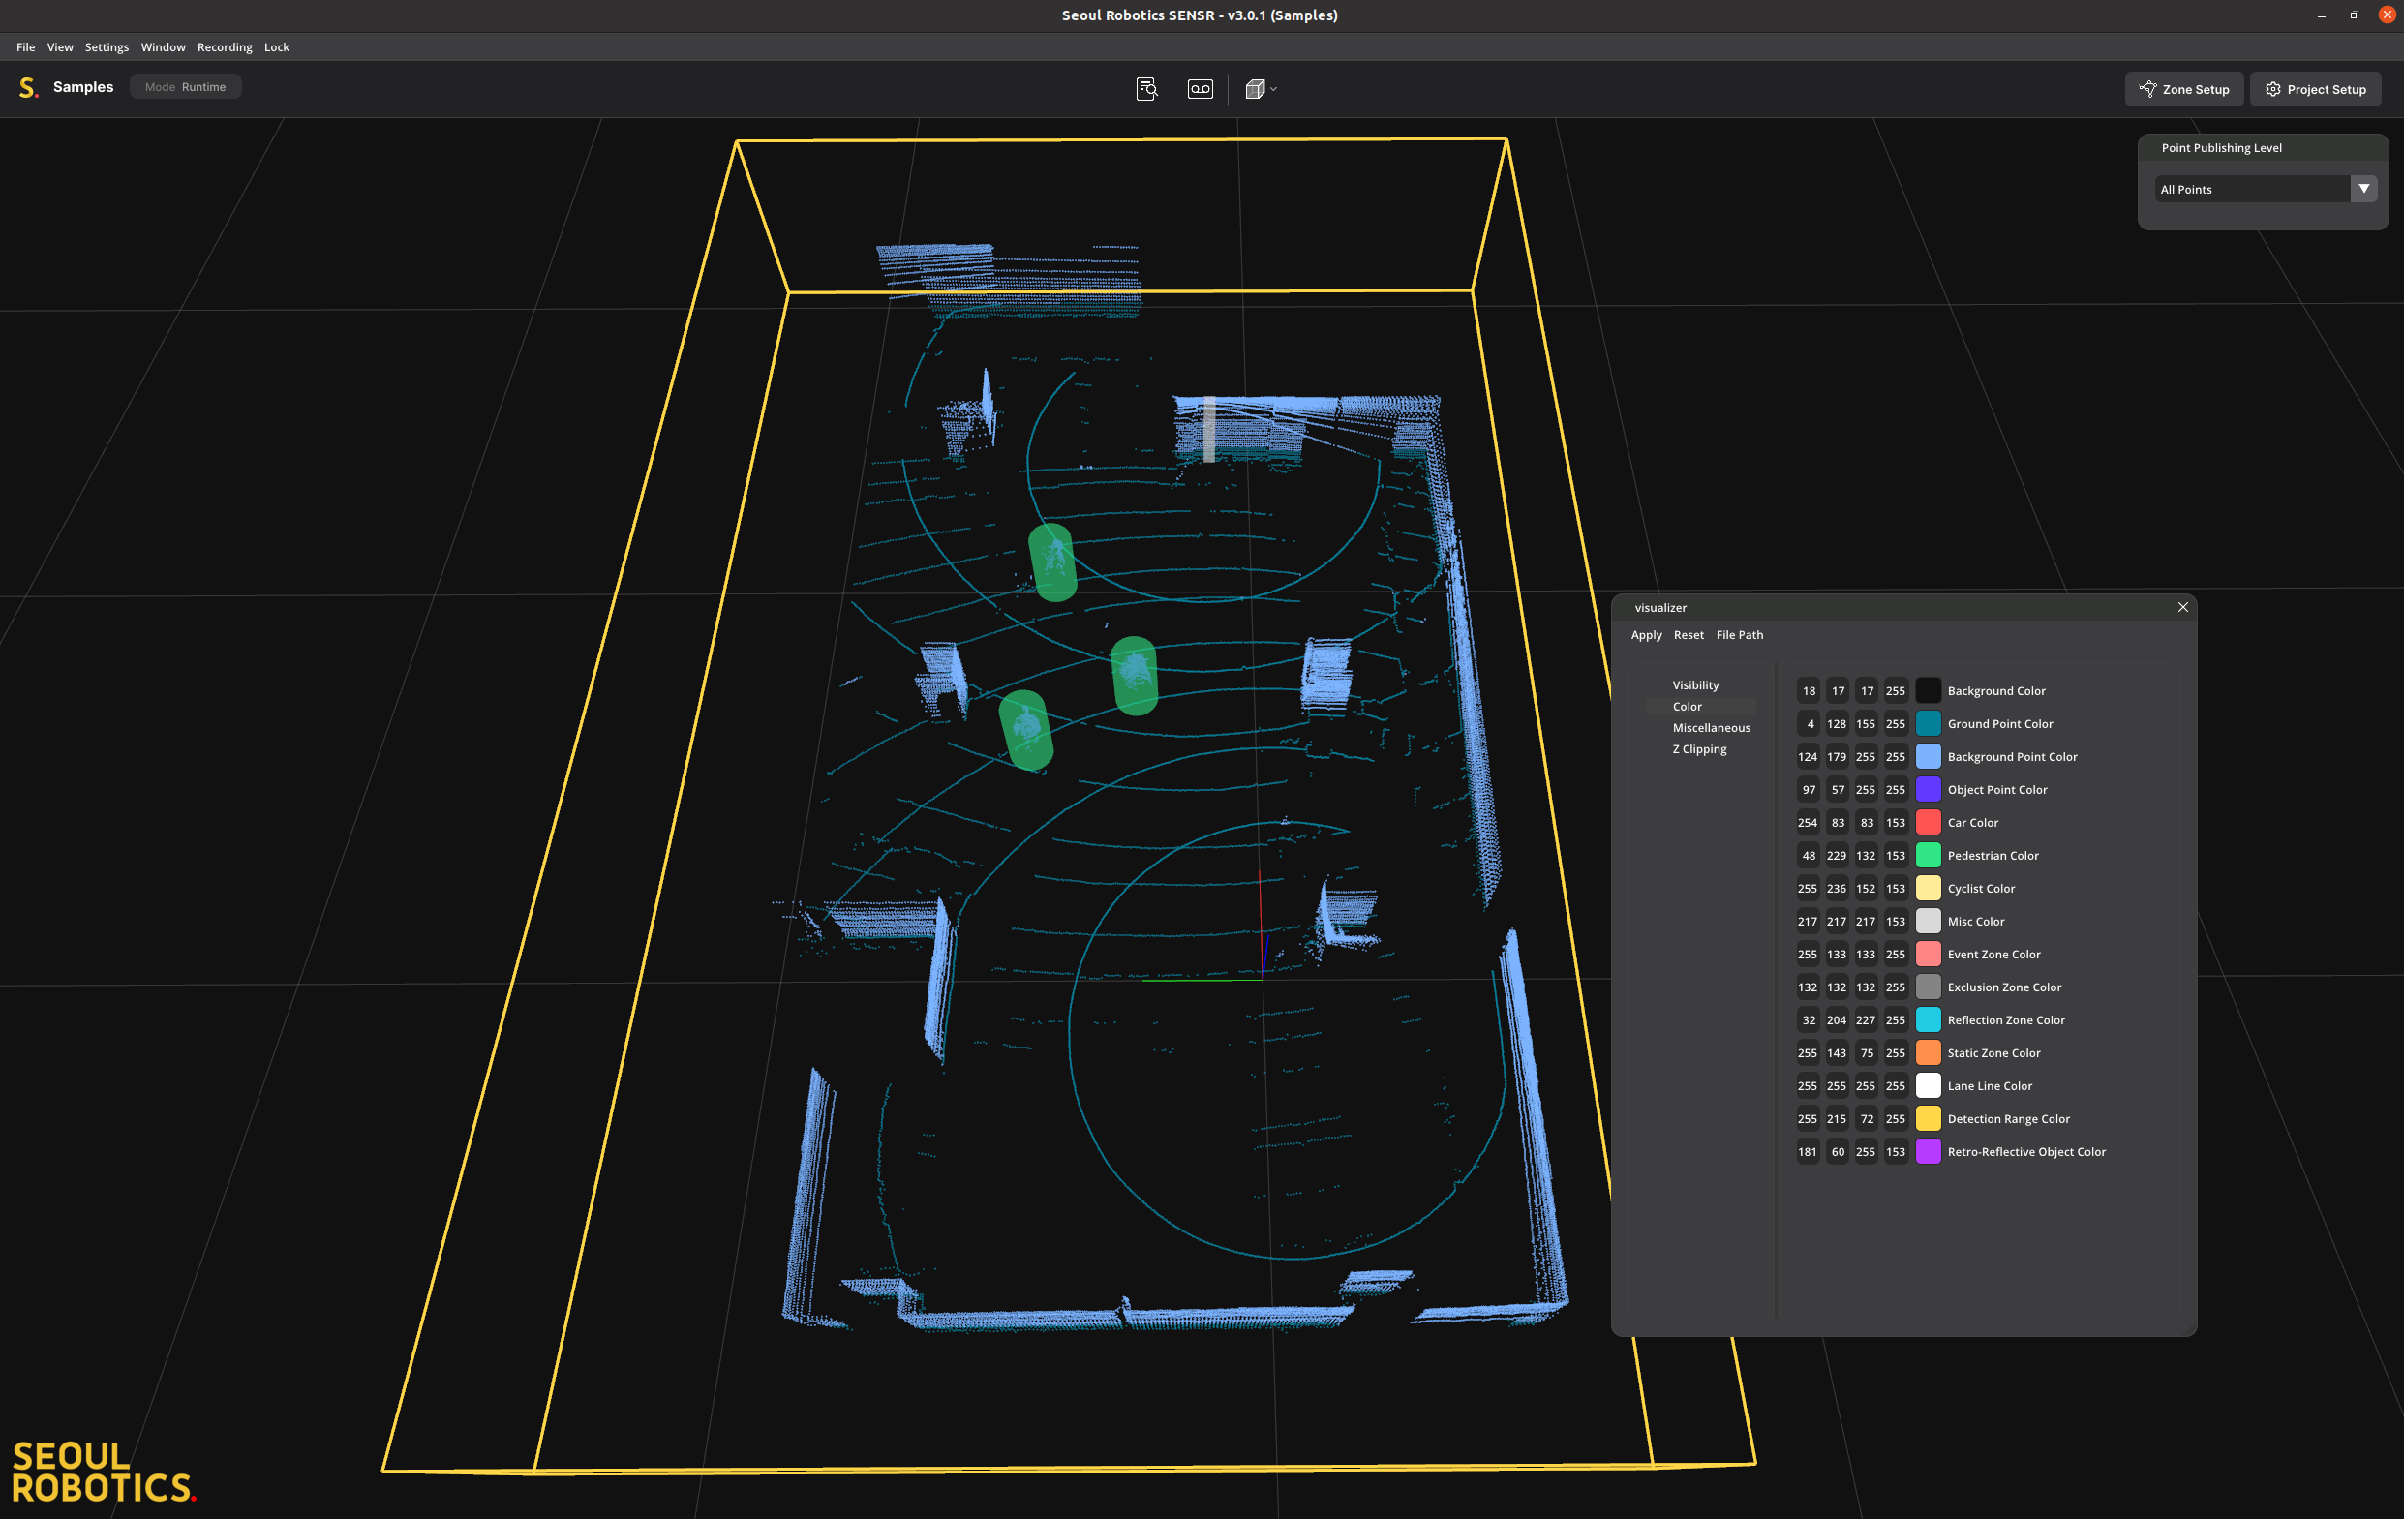The width and height of the screenshot is (2404, 1519).
Task: Click red value 18 of Background Color
Action: [1808, 690]
